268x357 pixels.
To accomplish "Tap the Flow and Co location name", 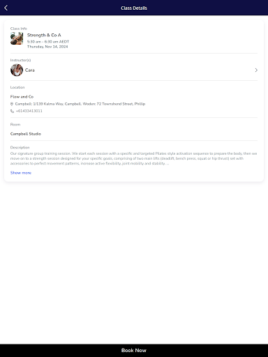I will point(22,96).
